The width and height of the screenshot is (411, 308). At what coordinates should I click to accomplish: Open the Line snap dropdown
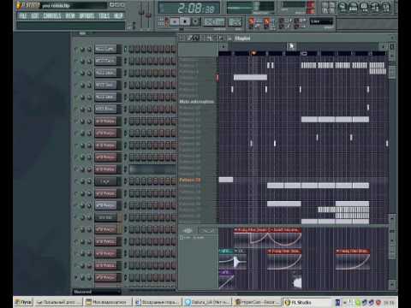(322, 21)
